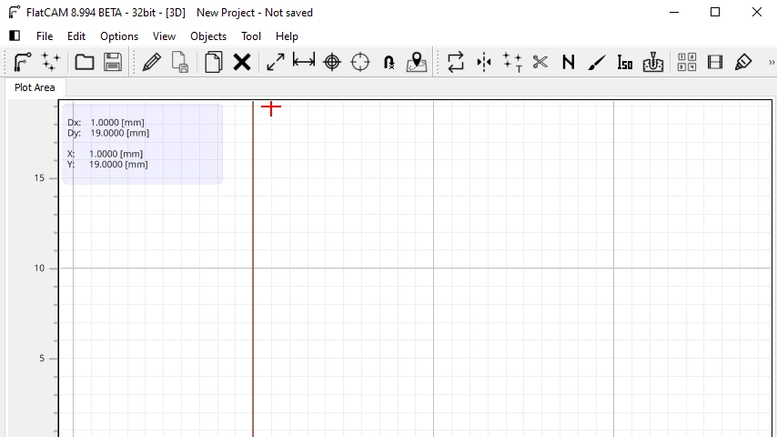Save project floppy disk icon

coord(113,62)
